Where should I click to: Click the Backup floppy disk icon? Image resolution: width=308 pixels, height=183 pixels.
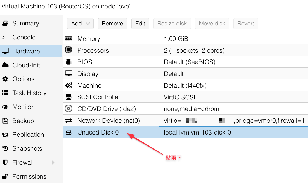point(5,121)
